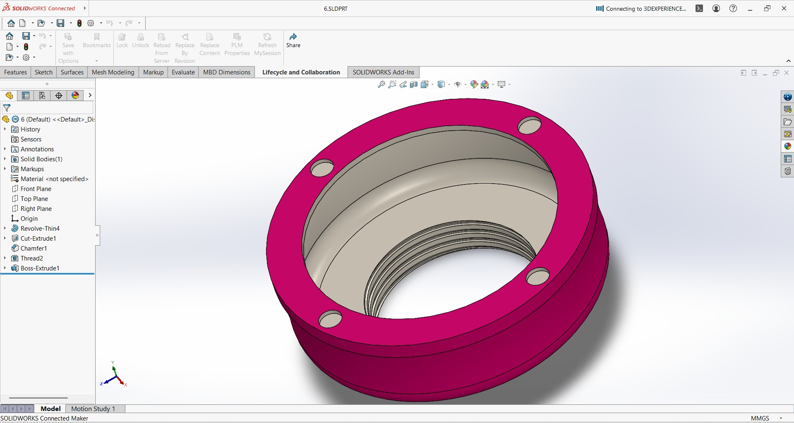Click the Home icon in quick access bar
This screenshot has width=794, height=423.
(11, 23)
